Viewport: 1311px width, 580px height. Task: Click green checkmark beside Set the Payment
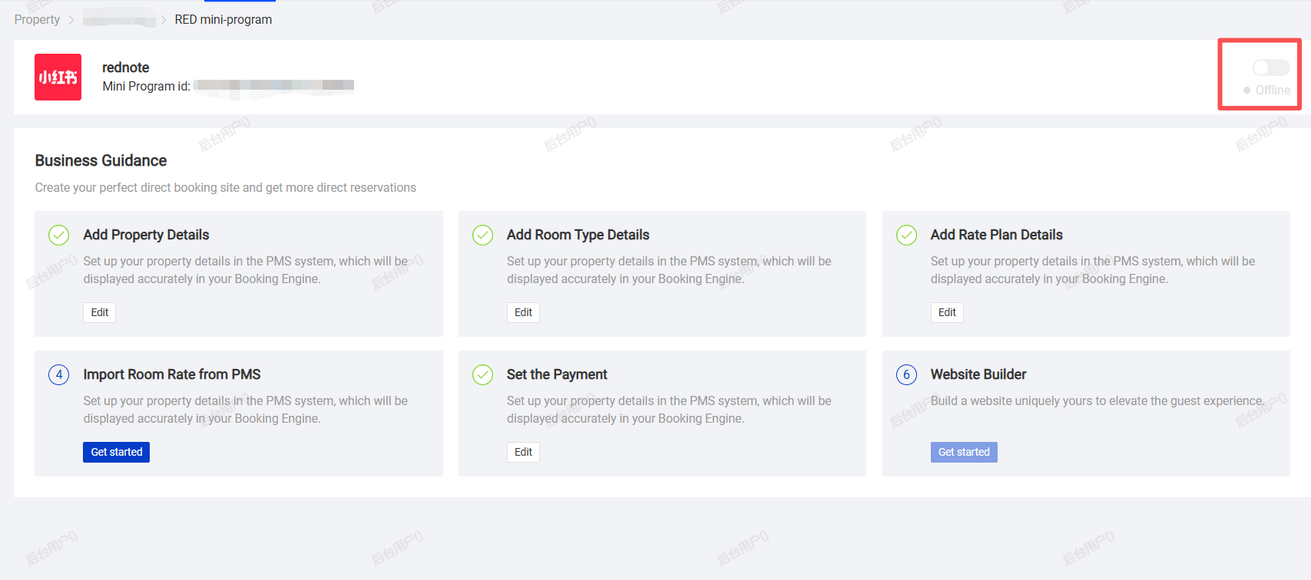pos(482,374)
